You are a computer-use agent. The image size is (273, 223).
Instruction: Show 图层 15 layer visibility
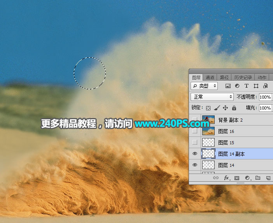coord(195,142)
